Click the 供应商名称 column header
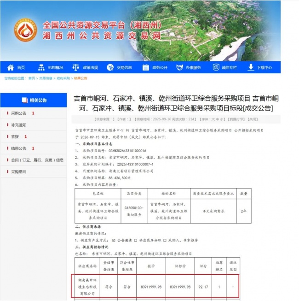299x301 pixels. click(x=87, y=266)
